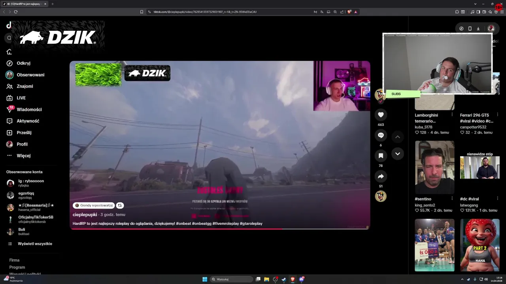Screen dimensions: 506x284
Task: Open kuba_5178 uploader link
Action: (x=423, y=127)
